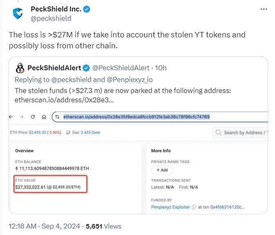The image size is (275, 235).
Task: Click the browser back arrow
Action: [11, 117]
